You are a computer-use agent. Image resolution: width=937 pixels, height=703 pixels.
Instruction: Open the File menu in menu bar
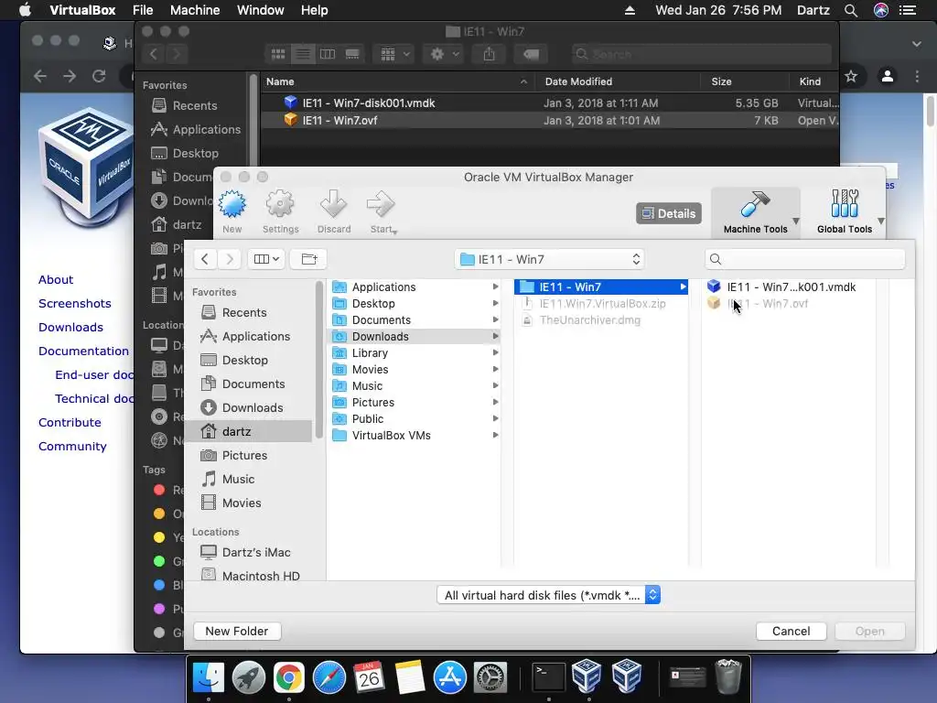pyautogui.click(x=143, y=10)
